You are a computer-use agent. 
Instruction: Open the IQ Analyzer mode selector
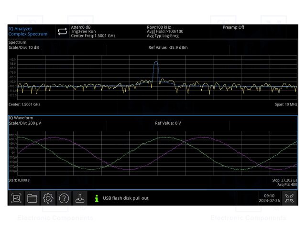click(x=28, y=31)
